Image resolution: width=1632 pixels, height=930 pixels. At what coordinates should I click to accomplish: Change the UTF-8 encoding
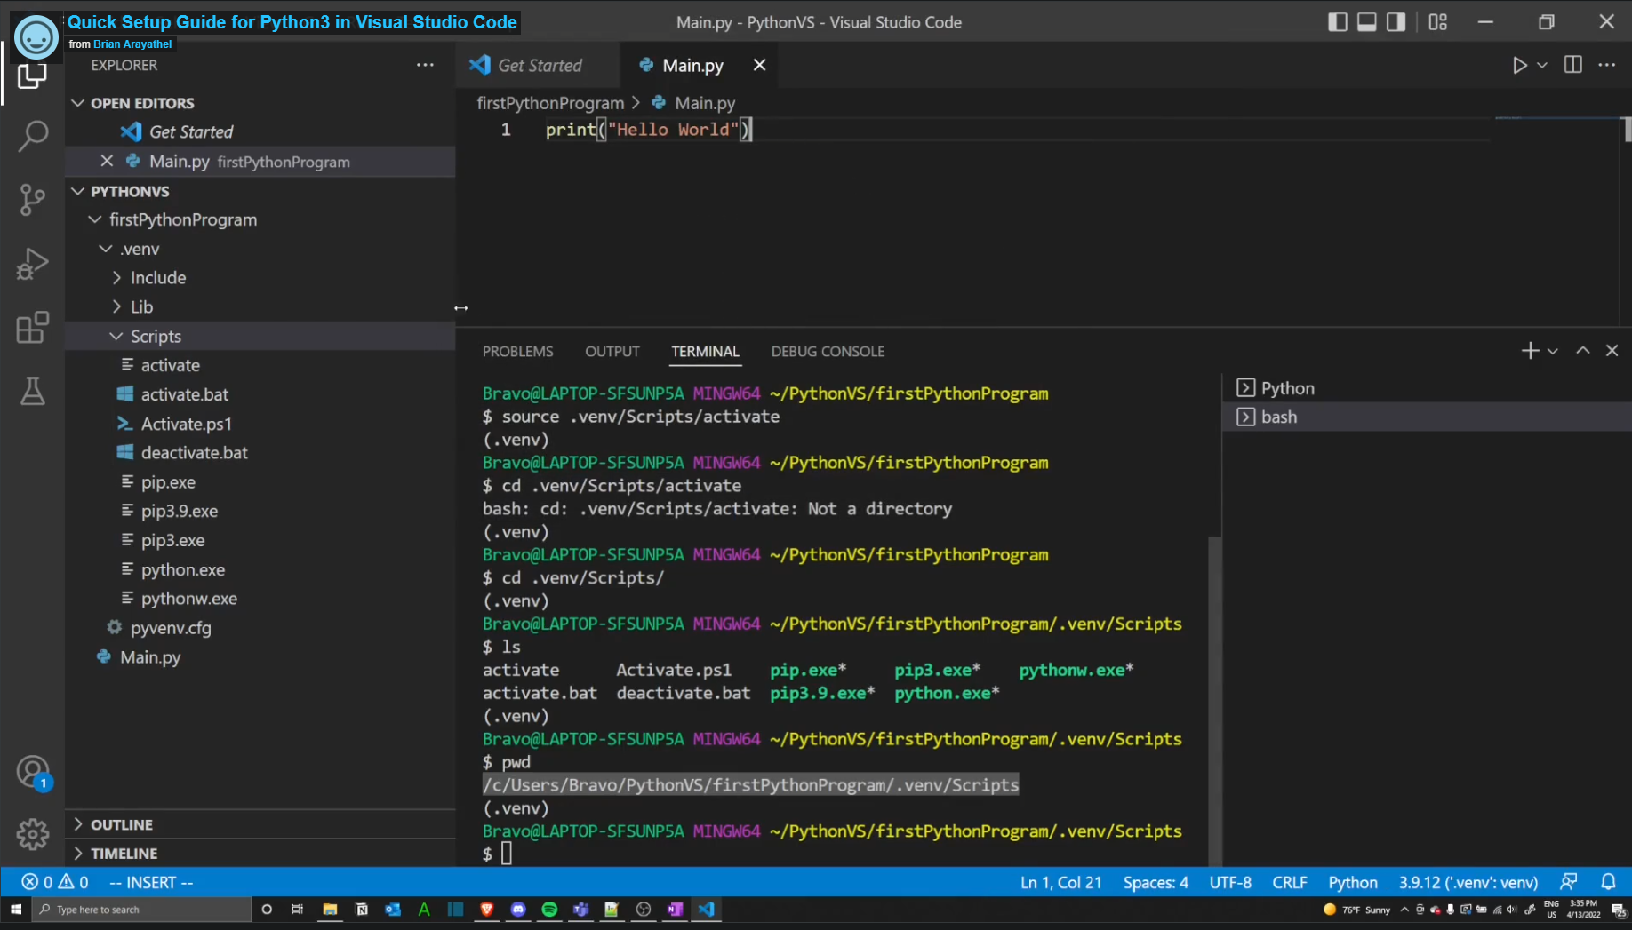pos(1230,882)
